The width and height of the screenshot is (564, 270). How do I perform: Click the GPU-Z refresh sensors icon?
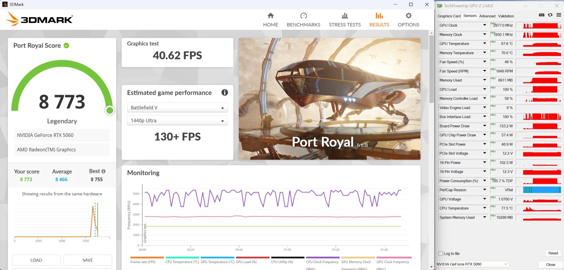(x=550, y=15)
